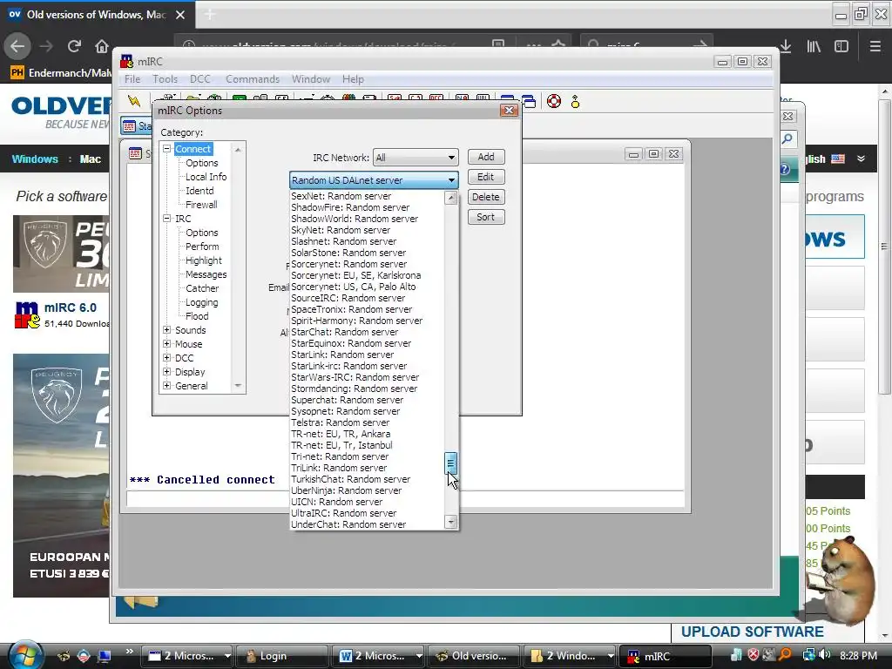Open the mIRC Tools menu
892x669 pixels.
pyautogui.click(x=165, y=79)
